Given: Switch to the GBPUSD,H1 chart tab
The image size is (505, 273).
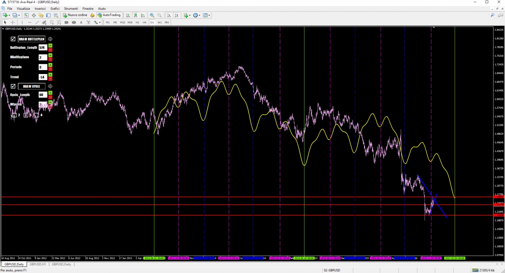Looking at the screenshot, I should click(38, 264).
